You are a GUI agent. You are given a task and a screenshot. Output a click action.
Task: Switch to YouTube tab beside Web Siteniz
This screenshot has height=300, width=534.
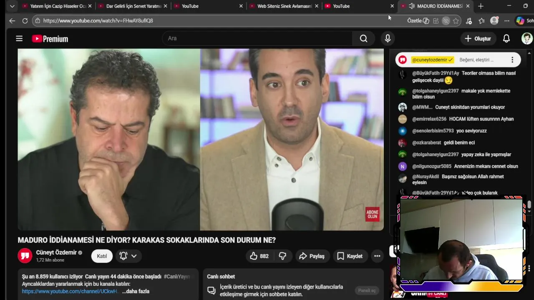click(359, 6)
